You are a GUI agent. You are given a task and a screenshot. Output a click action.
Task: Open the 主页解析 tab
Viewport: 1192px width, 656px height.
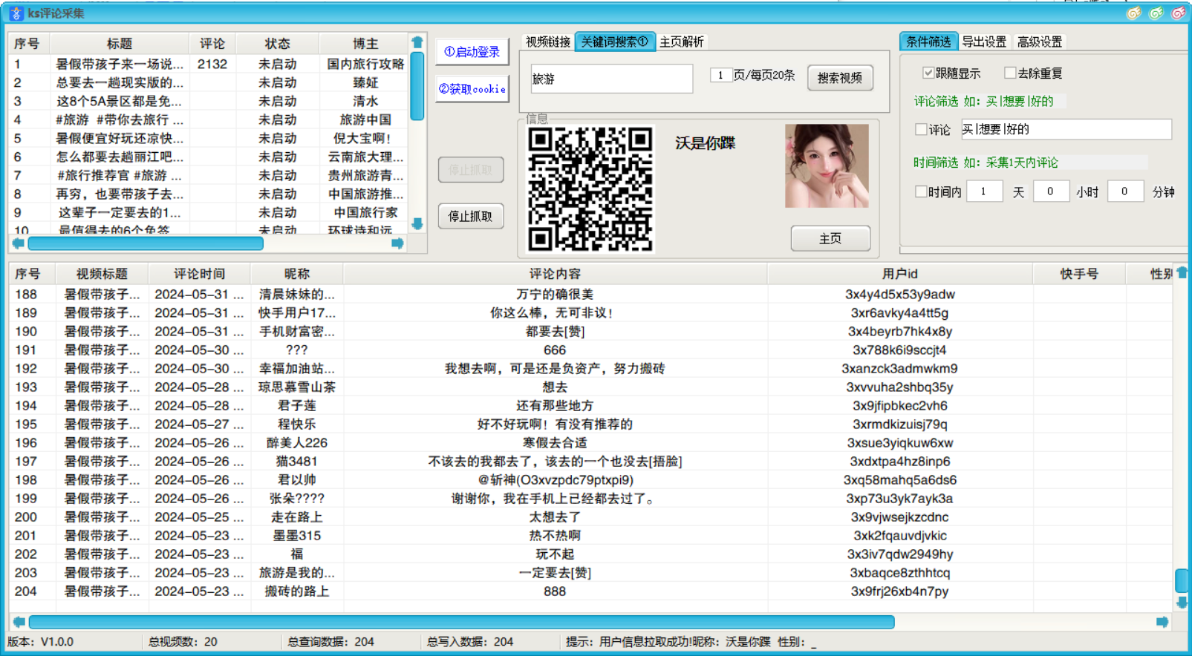[682, 42]
